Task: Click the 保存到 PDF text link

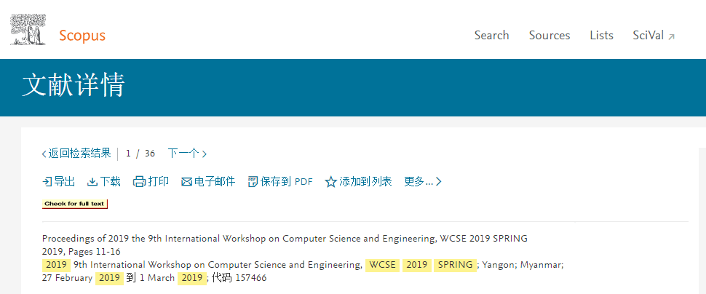Action: pyautogui.click(x=286, y=182)
